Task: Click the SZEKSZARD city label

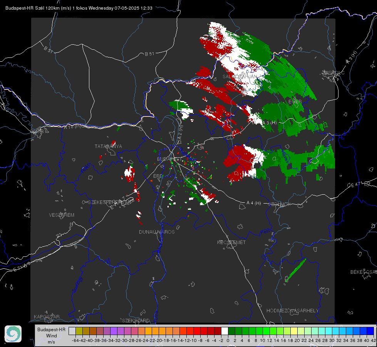Action: (x=136, y=320)
